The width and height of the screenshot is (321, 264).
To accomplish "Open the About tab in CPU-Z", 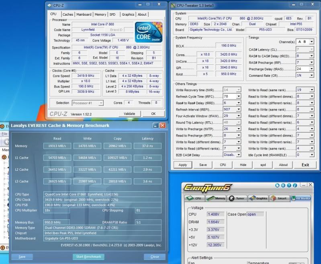I will click(x=142, y=14).
